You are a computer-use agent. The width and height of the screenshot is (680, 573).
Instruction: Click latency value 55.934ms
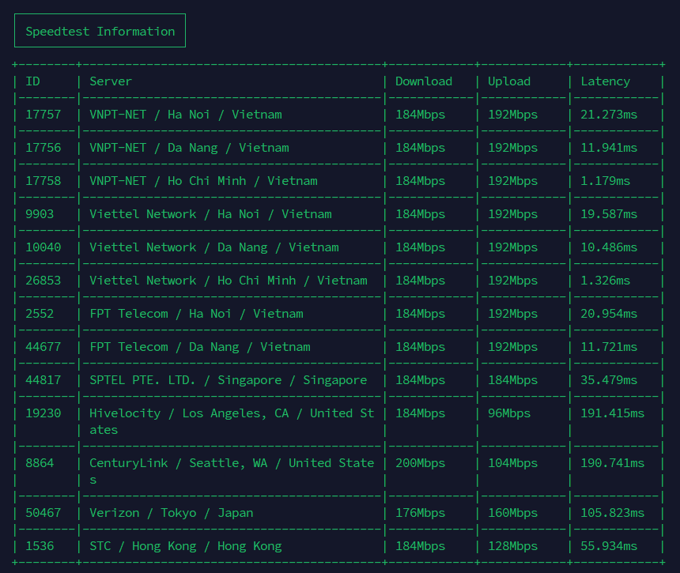click(x=609, y=545)
